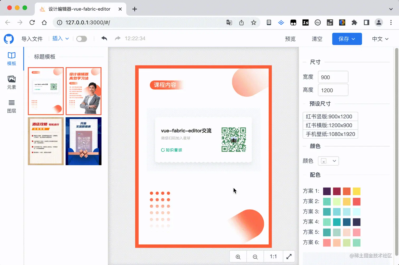Pick the red swatch in 方案 2

(357, 202)
